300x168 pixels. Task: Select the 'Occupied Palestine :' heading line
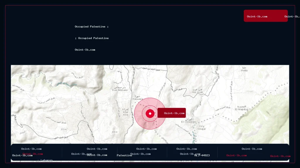click(92, 27)
